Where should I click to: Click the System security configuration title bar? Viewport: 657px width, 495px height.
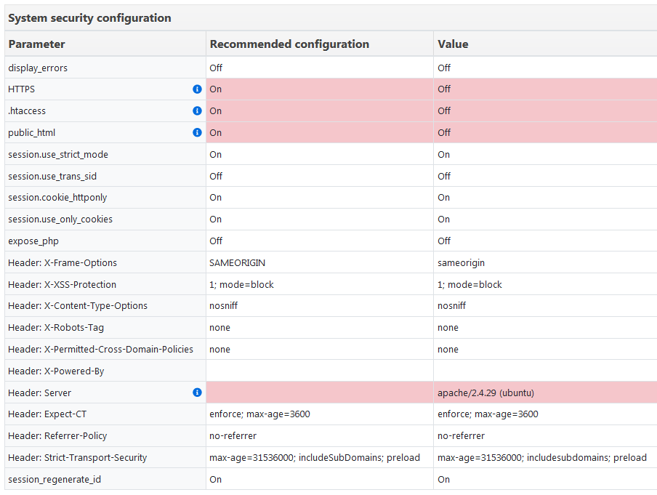87,17
